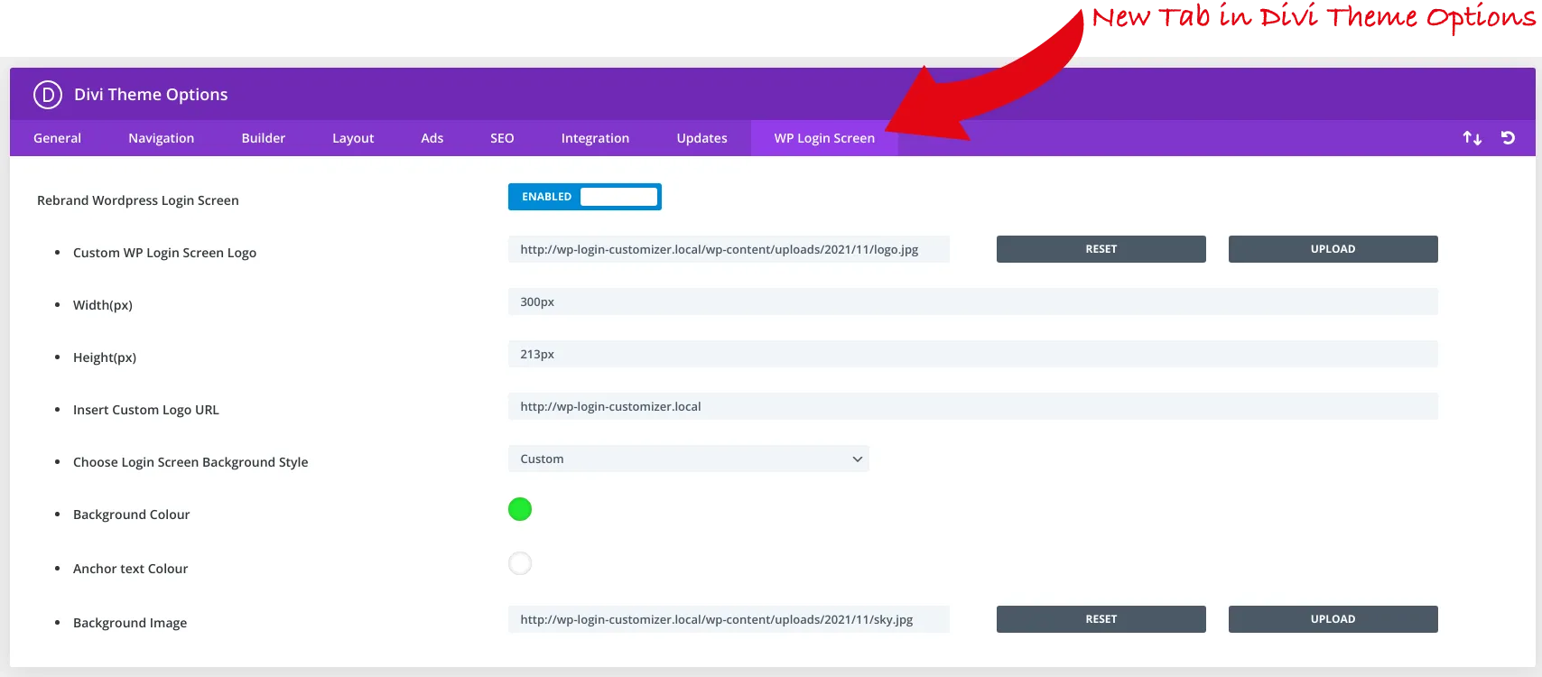Image resolution: width=1542 pixels, height=677 pixels.
Task: Select the WP Login Screen tab
Action: tap(824, 138)
